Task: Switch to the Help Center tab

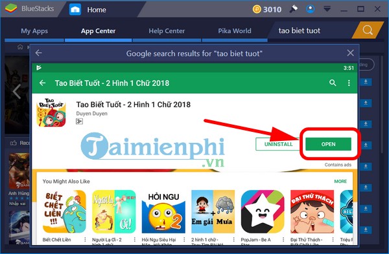Action: (x=167, y=31)
